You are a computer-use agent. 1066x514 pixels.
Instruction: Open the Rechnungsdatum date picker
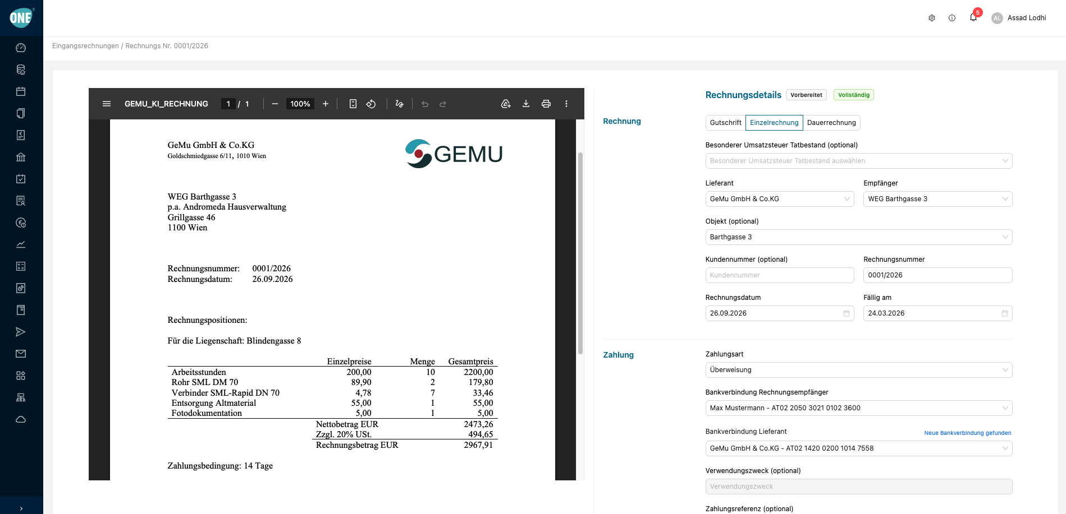tap(780, 313)
